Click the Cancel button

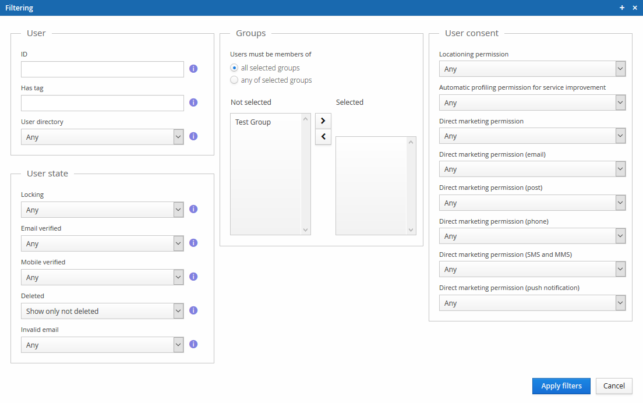pyautogui.click(x=614, y=386)
